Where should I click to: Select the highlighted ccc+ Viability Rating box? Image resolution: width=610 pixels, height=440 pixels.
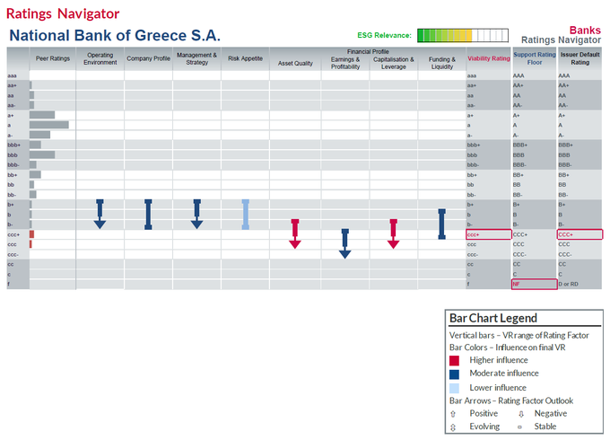click(489, 234)
